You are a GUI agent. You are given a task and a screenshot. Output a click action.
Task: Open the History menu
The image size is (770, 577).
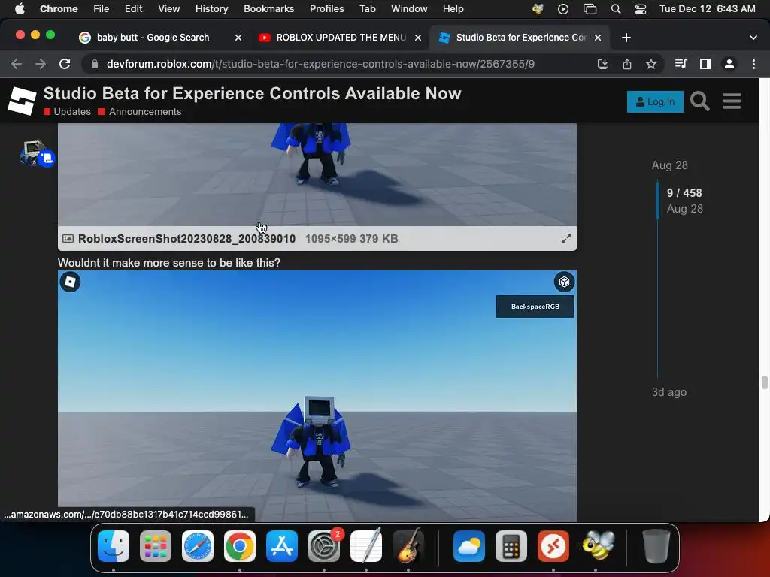(x=211, y=9)
